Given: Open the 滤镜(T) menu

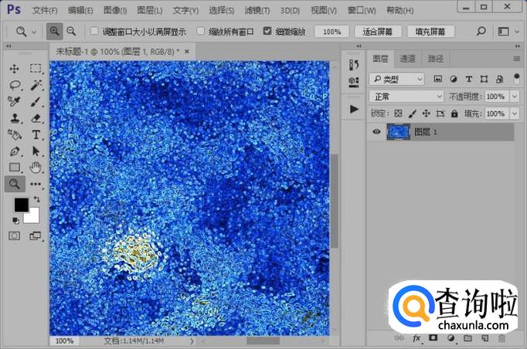Looking at the screenshot, I should coord(257,11).
